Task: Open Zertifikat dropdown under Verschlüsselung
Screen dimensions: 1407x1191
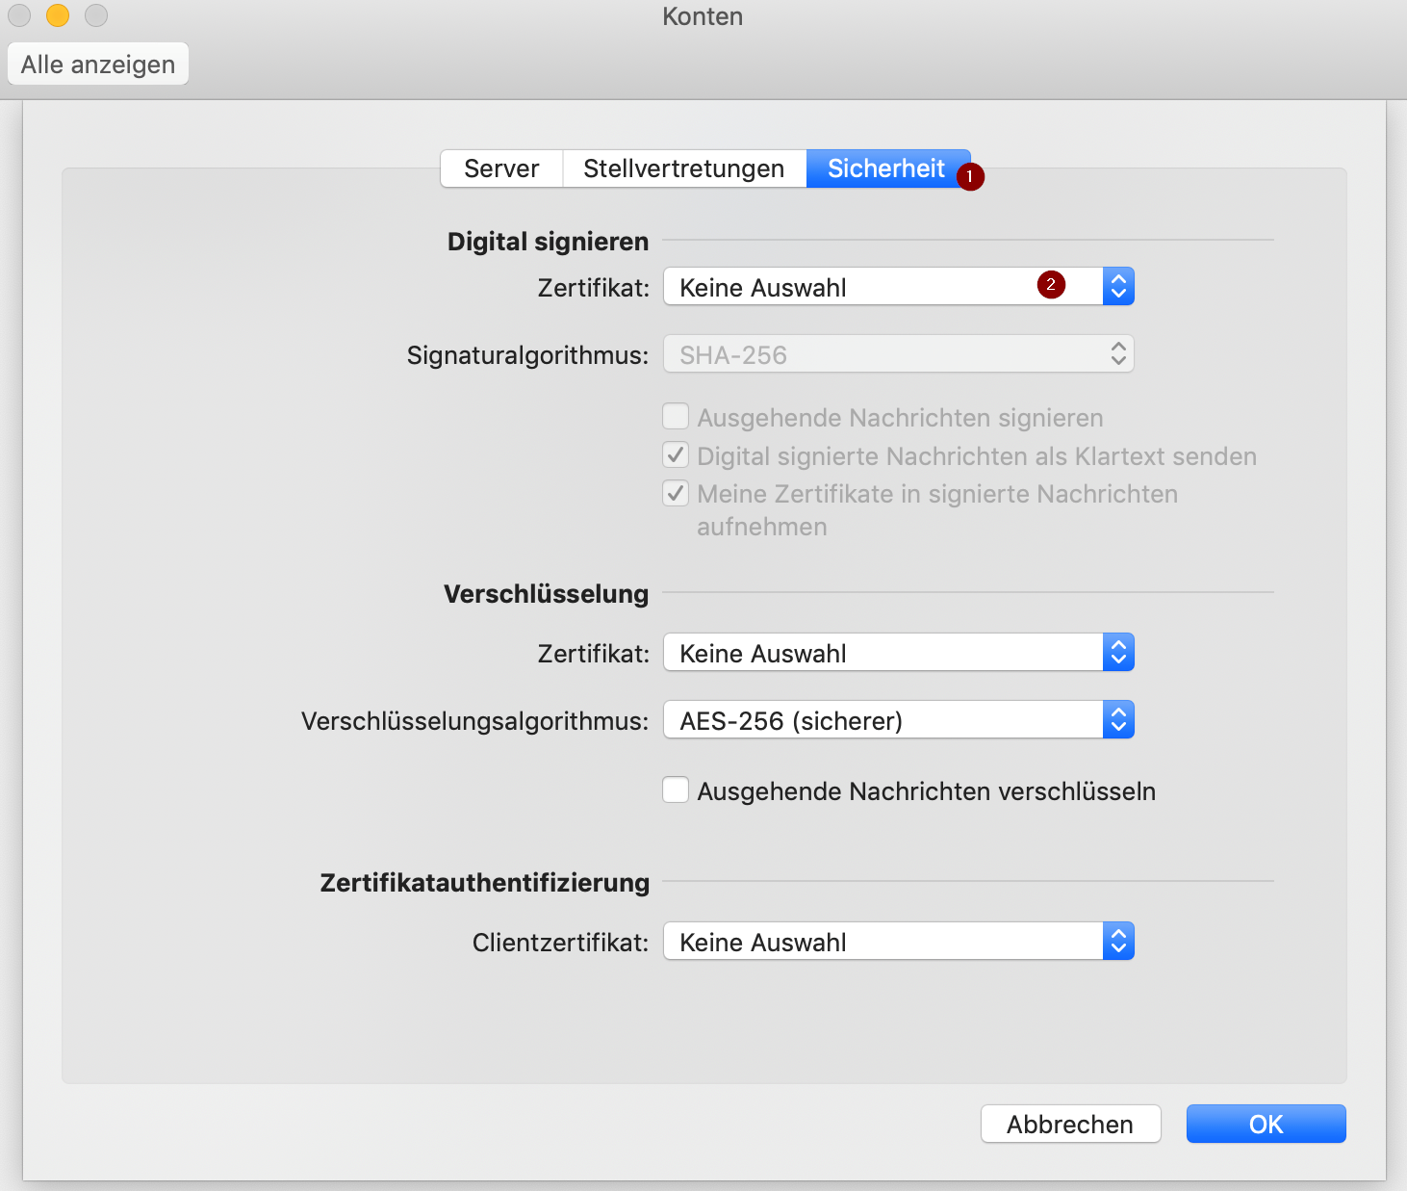Action: tap(899, 653)
